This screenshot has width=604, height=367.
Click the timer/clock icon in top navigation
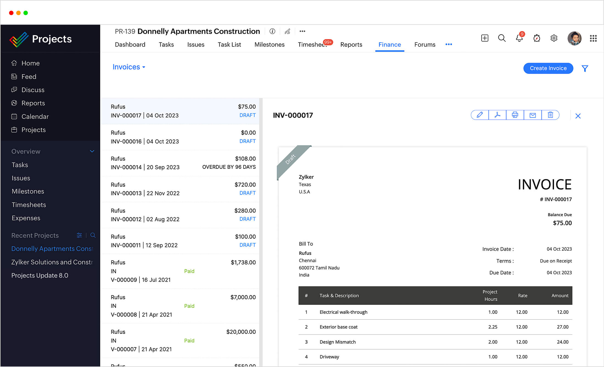[x=536, y=38]
